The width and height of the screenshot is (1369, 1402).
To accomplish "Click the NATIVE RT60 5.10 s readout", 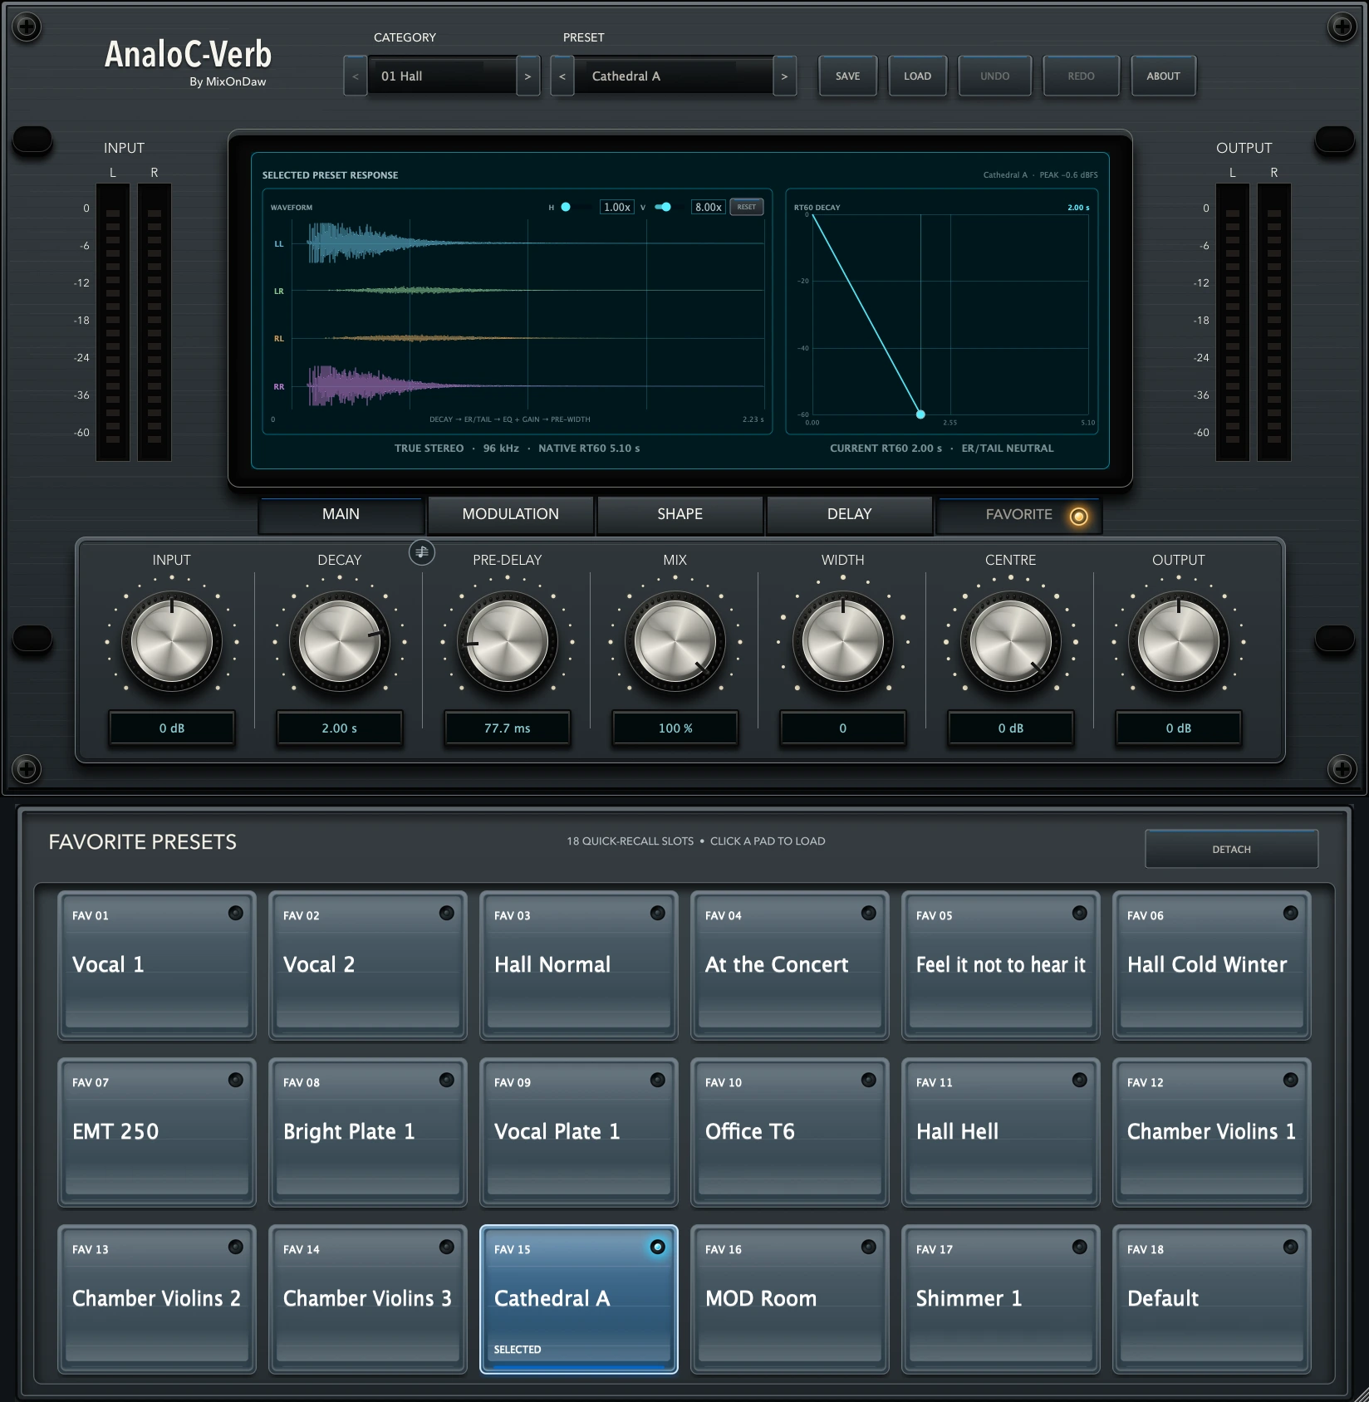I will pyautogui.click(x=589, y=449).
